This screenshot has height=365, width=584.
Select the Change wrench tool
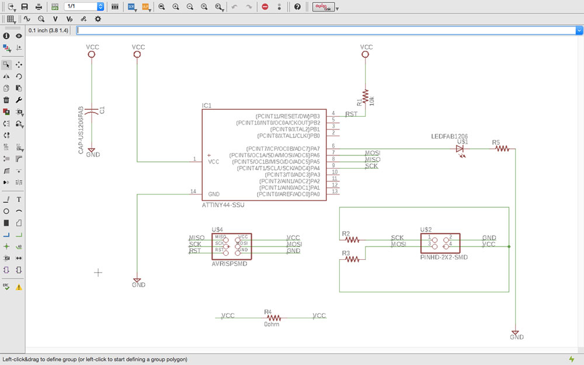(19, 100)
